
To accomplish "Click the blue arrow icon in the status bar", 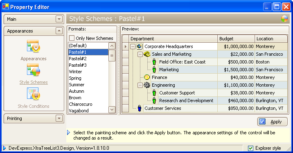I will point(5,148).
